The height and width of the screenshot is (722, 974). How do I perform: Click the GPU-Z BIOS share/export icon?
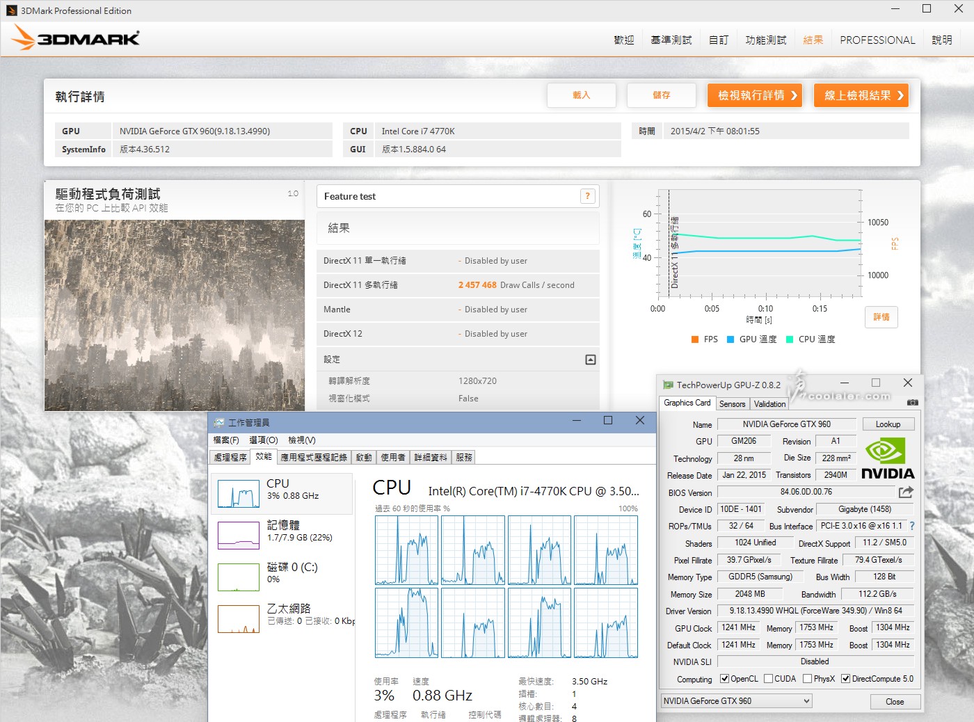tap(905, 492)
